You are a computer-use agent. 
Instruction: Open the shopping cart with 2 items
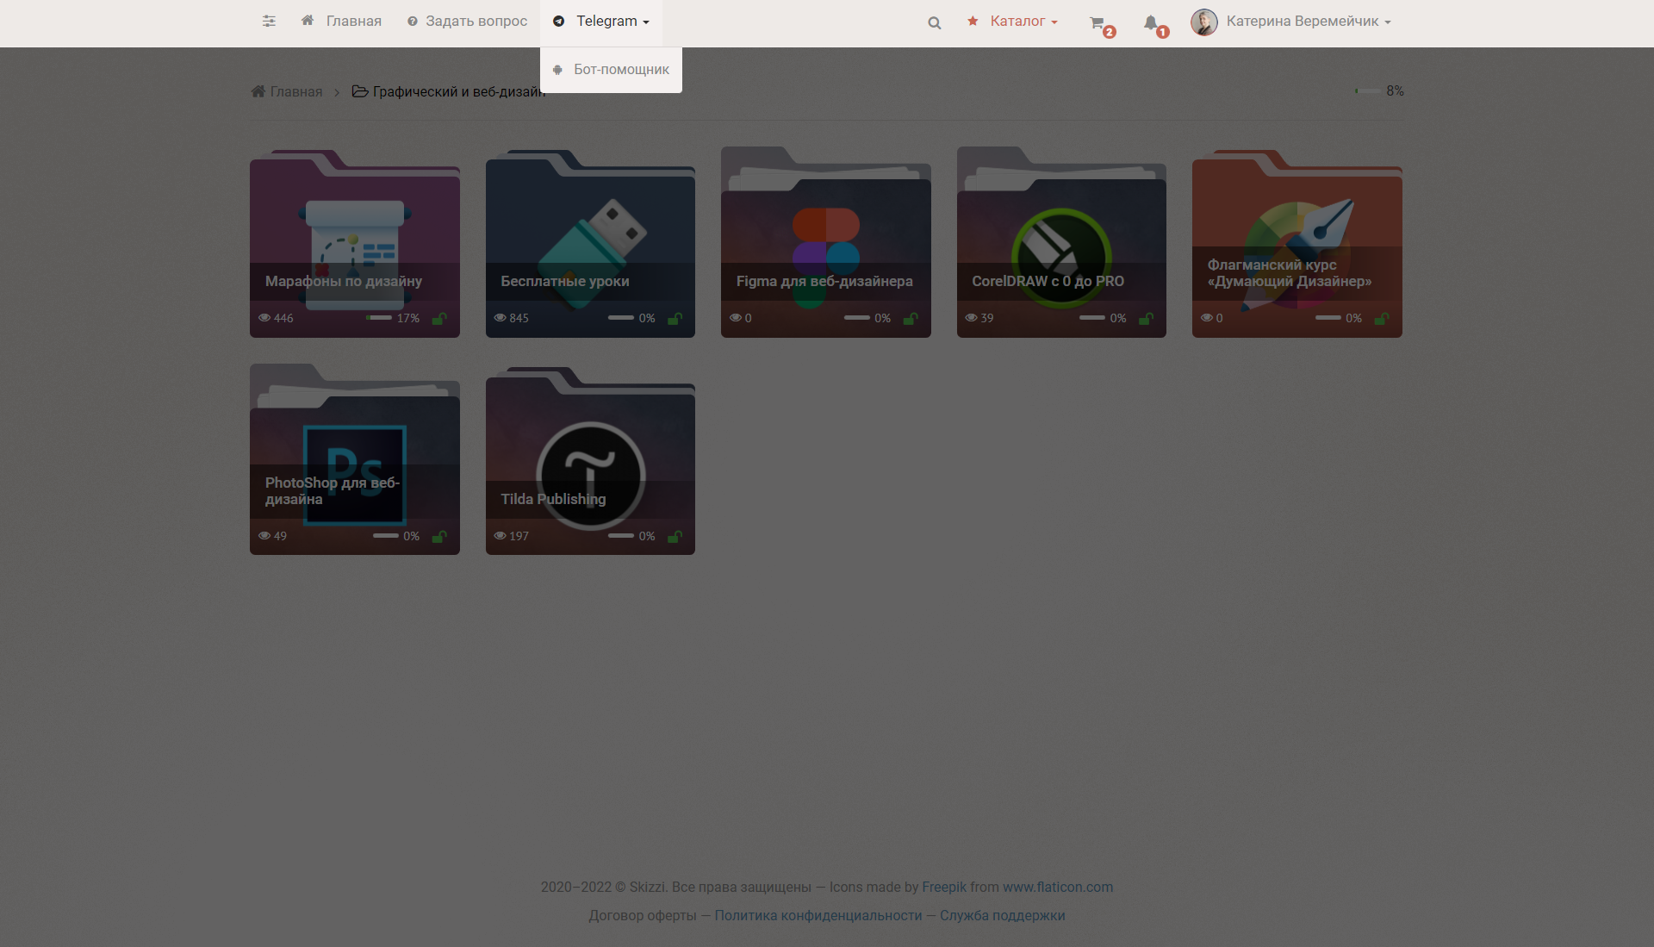pos(1101,25)
